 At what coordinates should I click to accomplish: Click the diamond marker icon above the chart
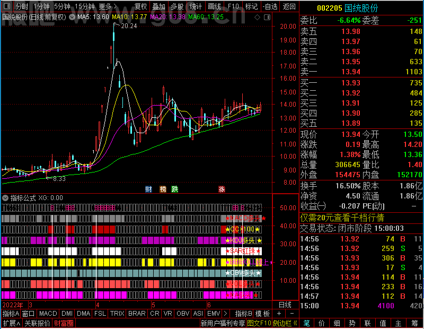click(x=257, y=18)
